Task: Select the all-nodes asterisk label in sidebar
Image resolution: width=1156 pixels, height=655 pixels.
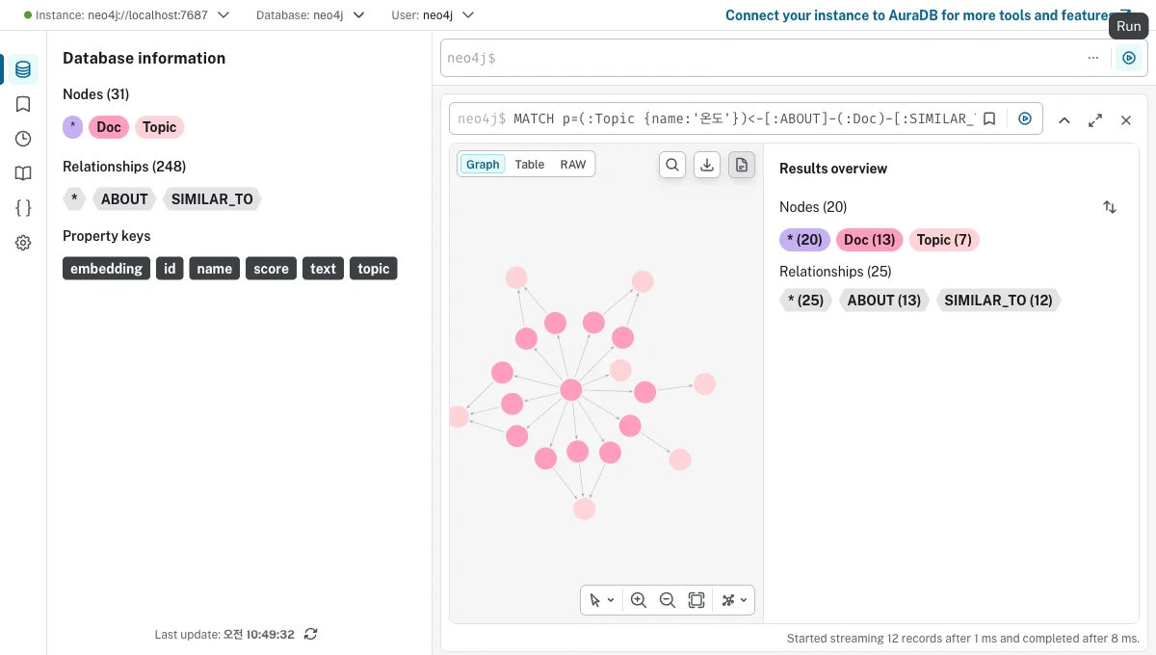Action: coord(72,127)
